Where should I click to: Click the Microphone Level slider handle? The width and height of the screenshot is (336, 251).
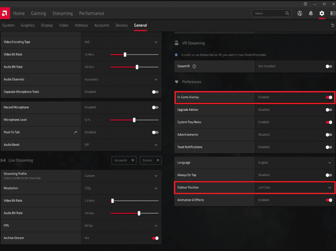pos(134,120)
